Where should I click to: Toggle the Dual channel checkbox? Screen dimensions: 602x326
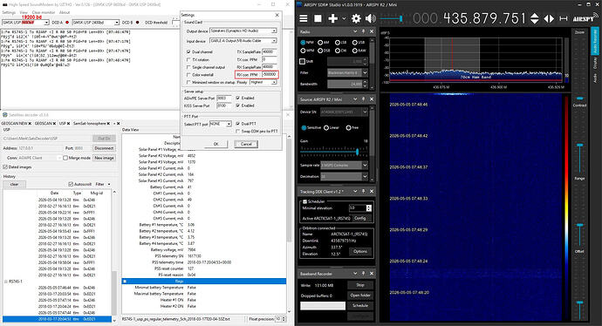pyautogui.click(x=188, y=51)
